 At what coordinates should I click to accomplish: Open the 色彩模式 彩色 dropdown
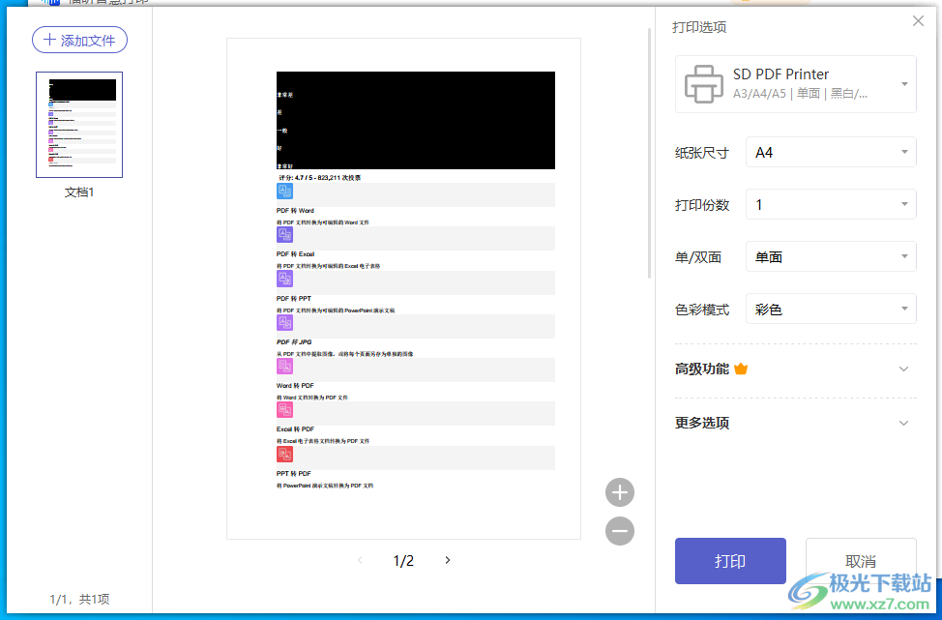click(x=831, y=309)
